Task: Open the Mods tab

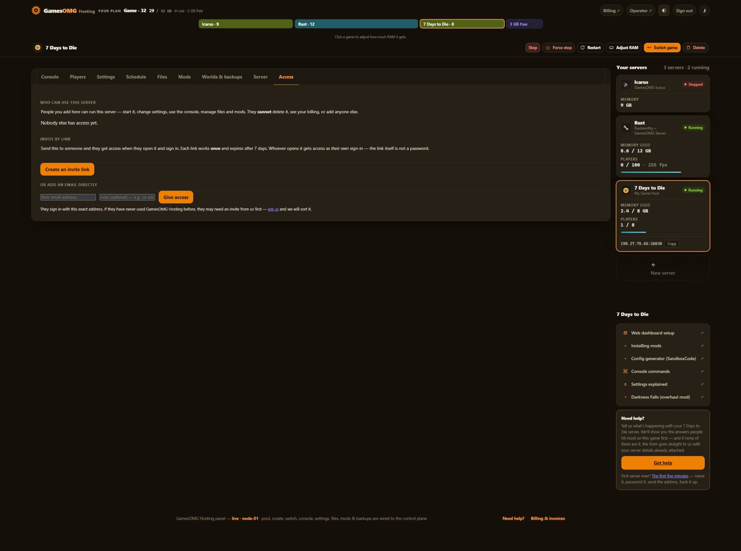Action: click(184, 77)
